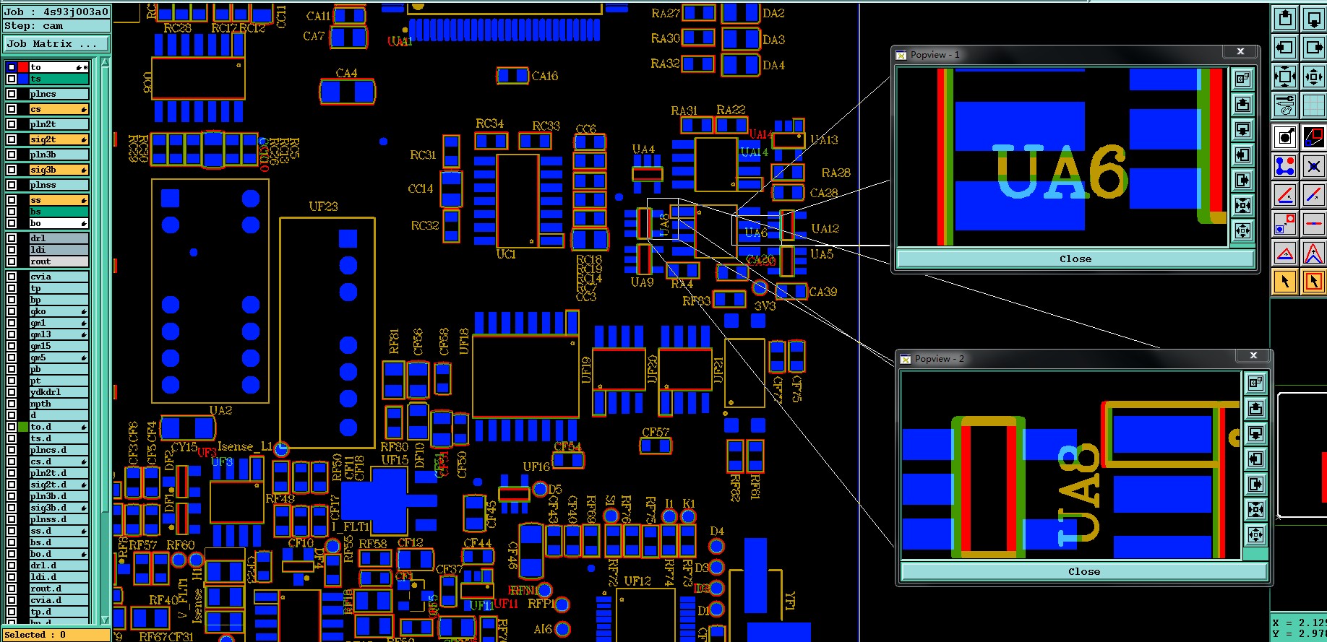Image resolution: width=1327 pixels, height=642 pixels.
Task: Select the ldi layer row
Action: 59,250
